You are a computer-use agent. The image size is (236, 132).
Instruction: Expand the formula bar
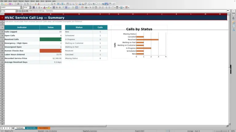(228, 11)
